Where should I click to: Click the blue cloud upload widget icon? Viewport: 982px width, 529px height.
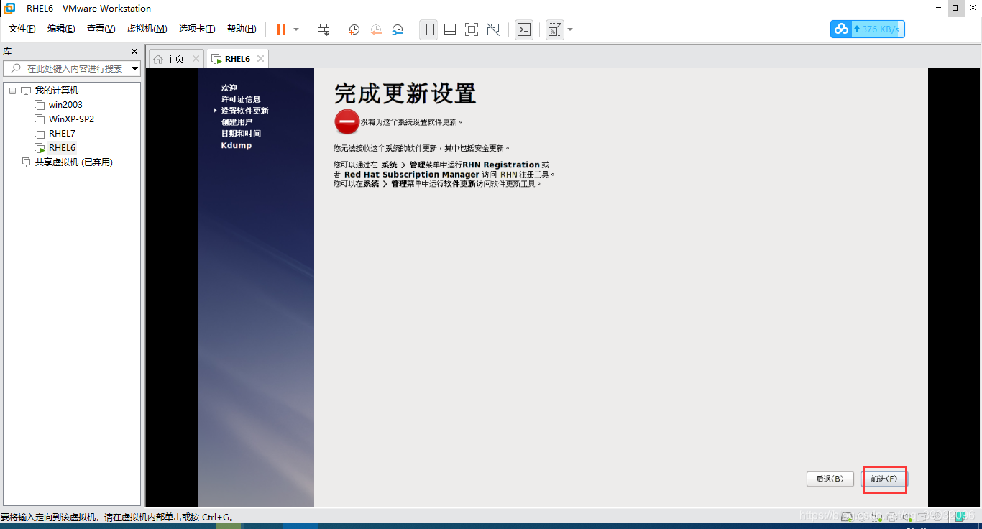pyautogui.click(x=840, y=29)
